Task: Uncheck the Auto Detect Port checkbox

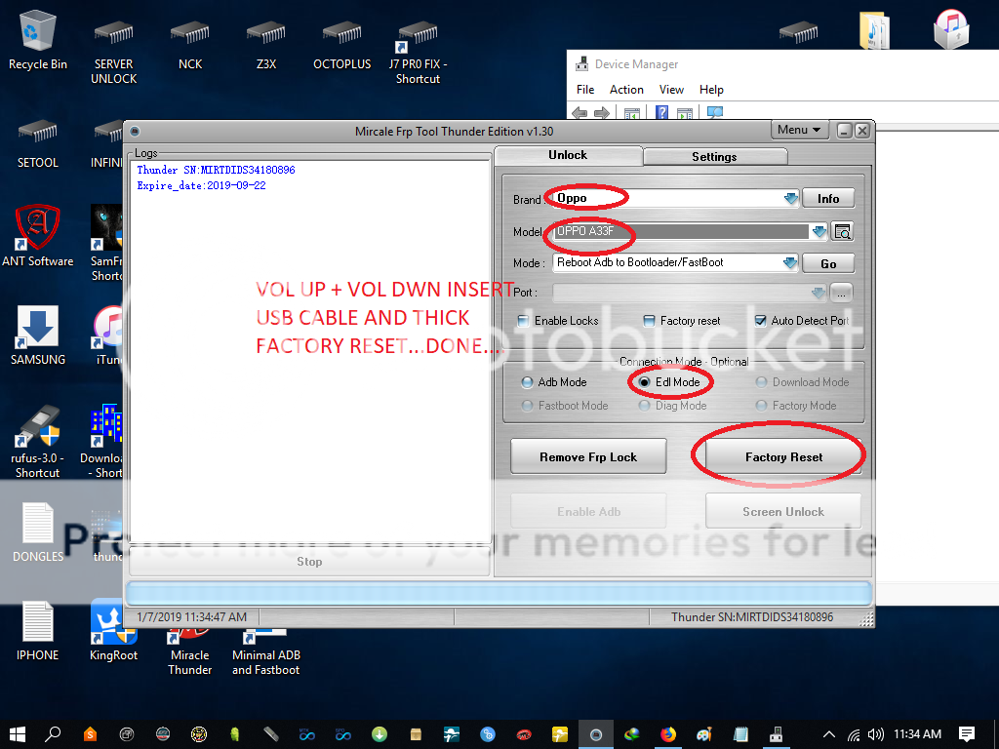Action: pos(761,321)
